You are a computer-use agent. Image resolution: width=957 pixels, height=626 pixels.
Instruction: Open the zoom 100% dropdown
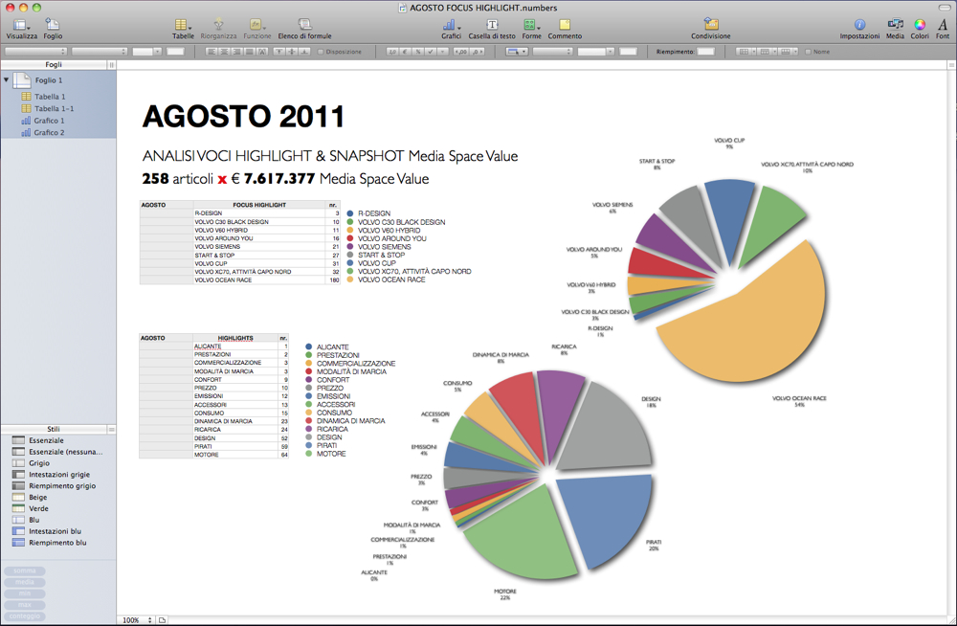135,620
